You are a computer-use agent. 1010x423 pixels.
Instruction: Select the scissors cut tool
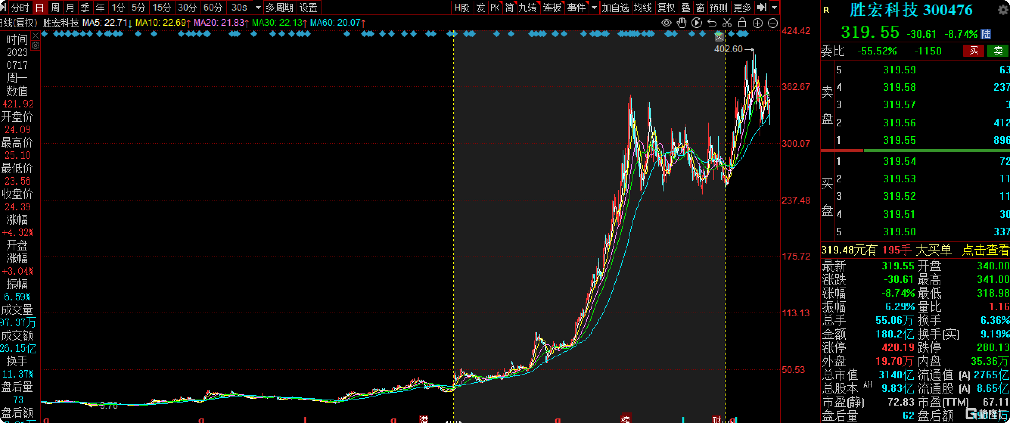(x=727, y=23)
